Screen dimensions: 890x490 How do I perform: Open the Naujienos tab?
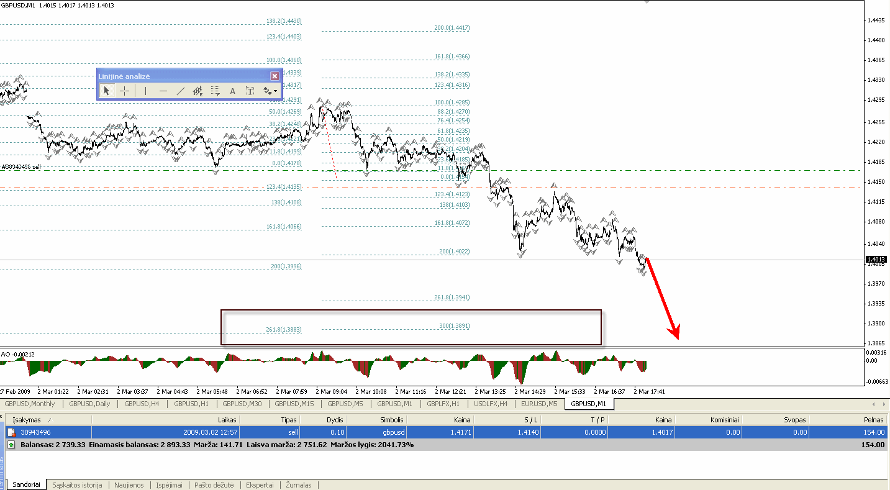tap(129, 485)
